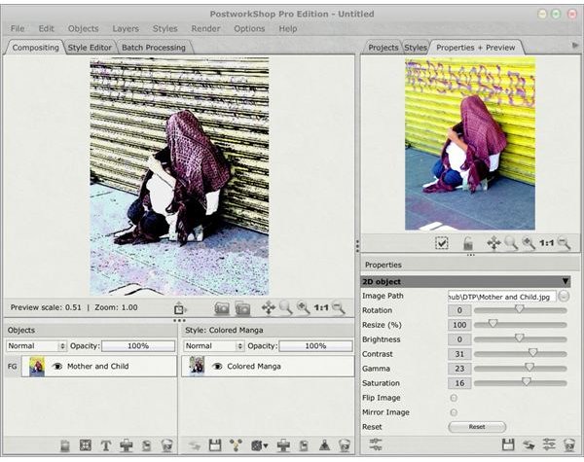Open the Help menu
The width and height of the screenshot is (584, 462).
tap(288, 28)
